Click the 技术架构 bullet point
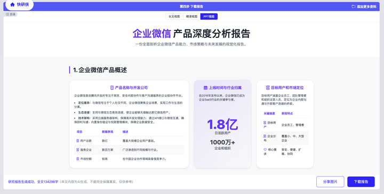Viewport: 384px width, 194px height. click(129, 120)
